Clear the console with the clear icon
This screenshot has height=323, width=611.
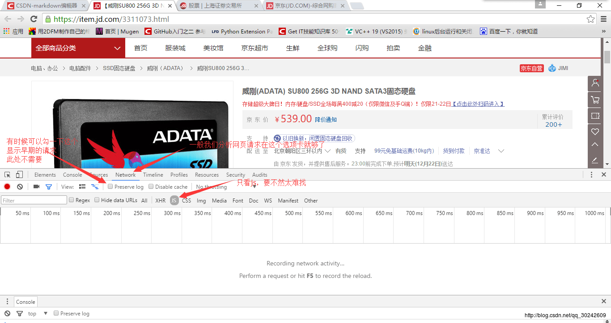(x=7, y=313)
